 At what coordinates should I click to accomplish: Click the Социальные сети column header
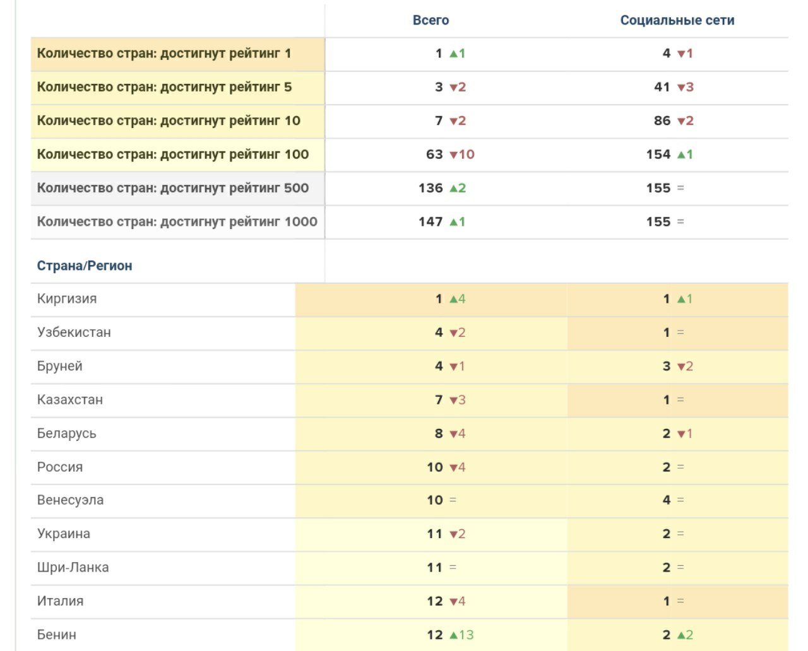point(677,20)
